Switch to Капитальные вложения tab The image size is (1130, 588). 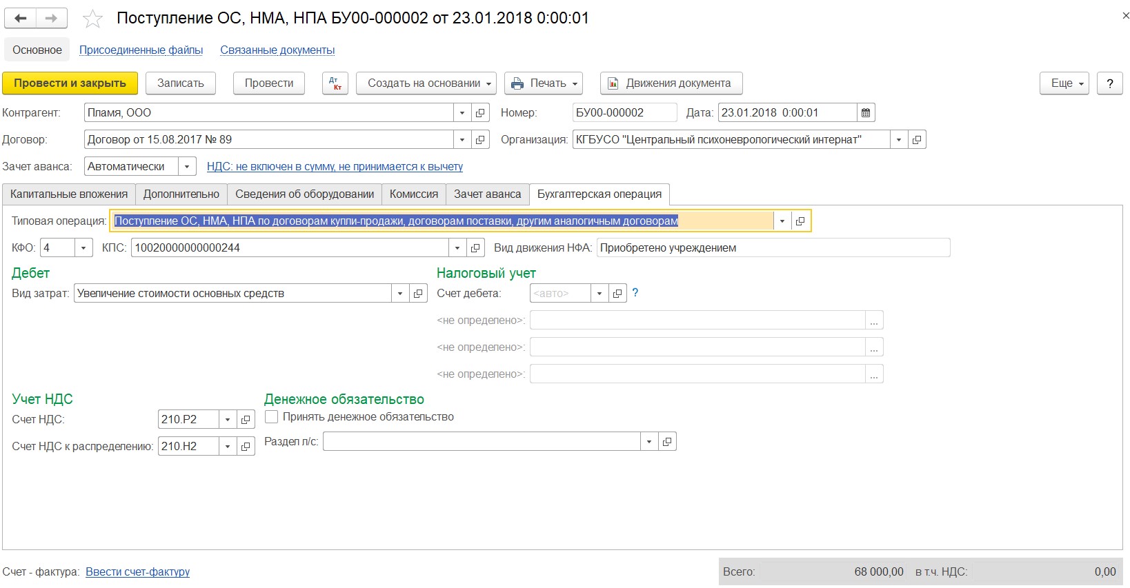(69, 194)
